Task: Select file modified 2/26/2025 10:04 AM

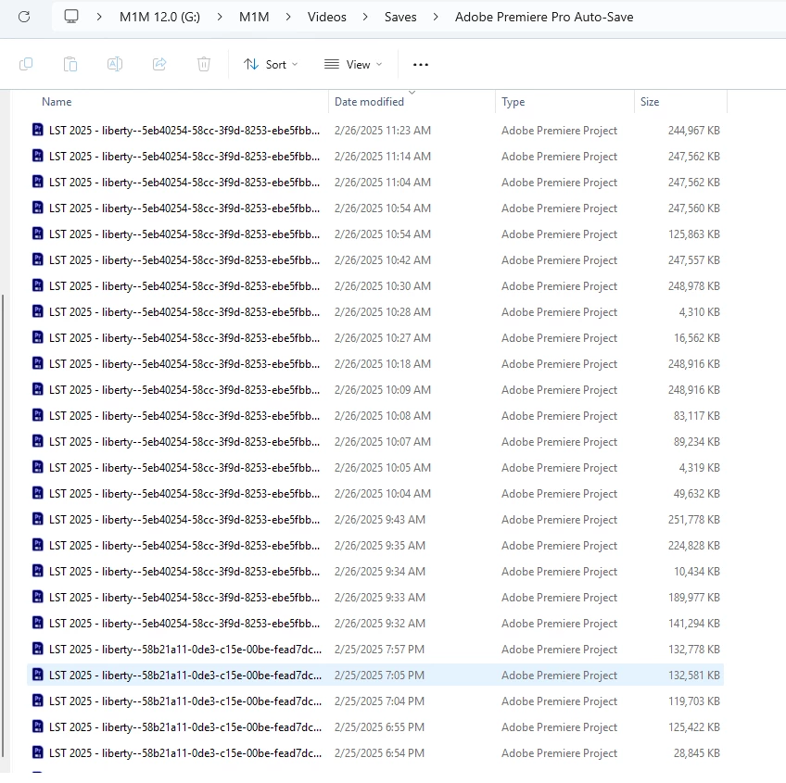Action: click(x=375, y=494)
